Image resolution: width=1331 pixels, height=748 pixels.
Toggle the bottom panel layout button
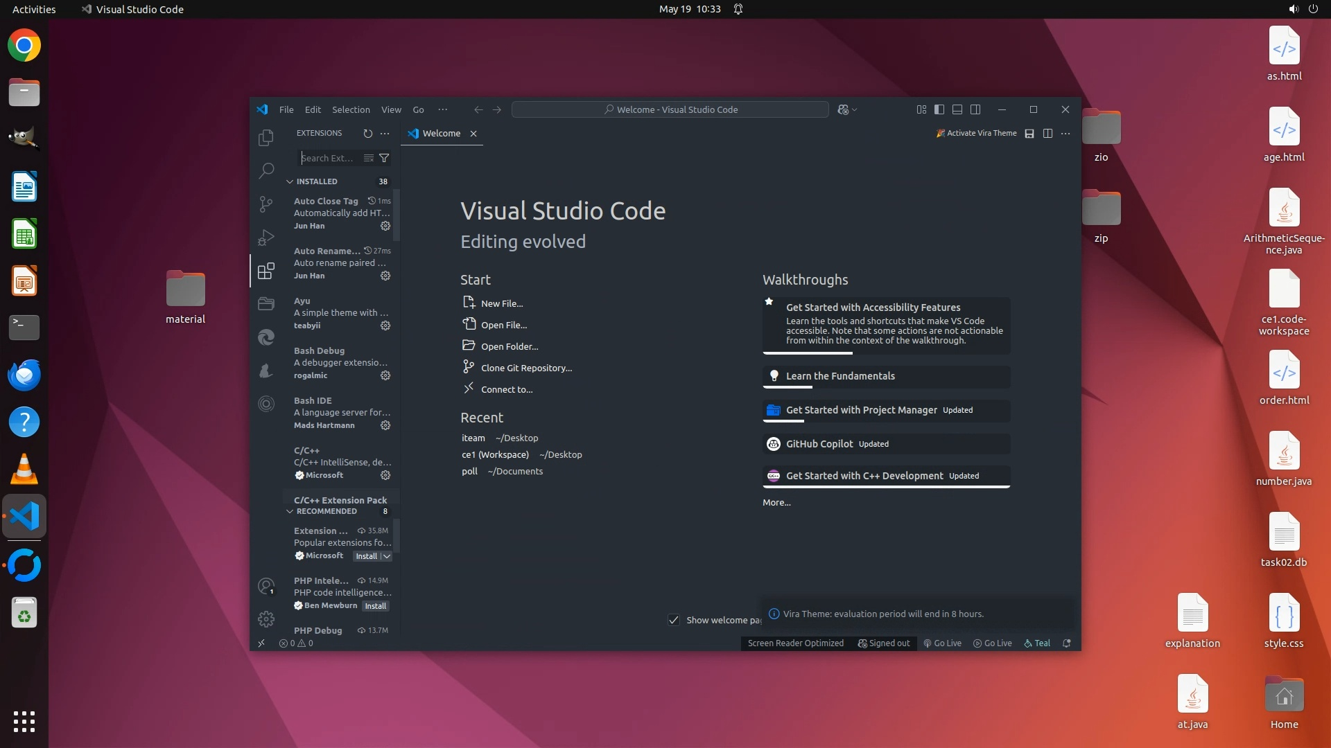[x=957, y=109]
